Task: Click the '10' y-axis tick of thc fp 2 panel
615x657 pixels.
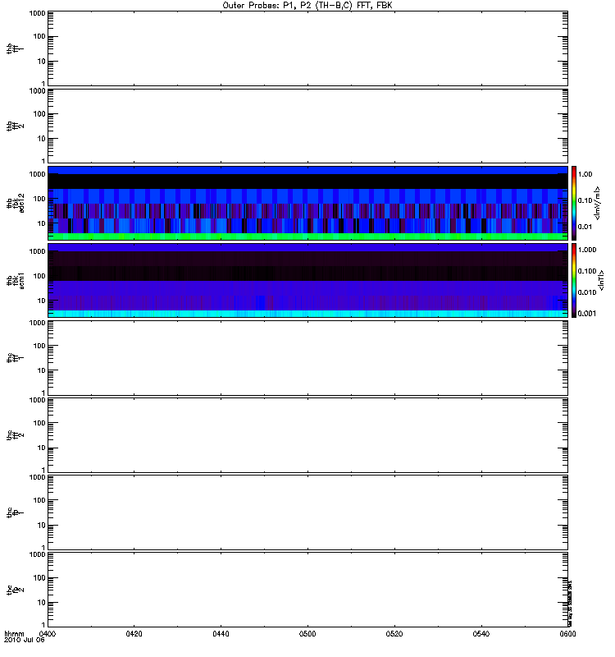Action: click(x=42, y=603)
